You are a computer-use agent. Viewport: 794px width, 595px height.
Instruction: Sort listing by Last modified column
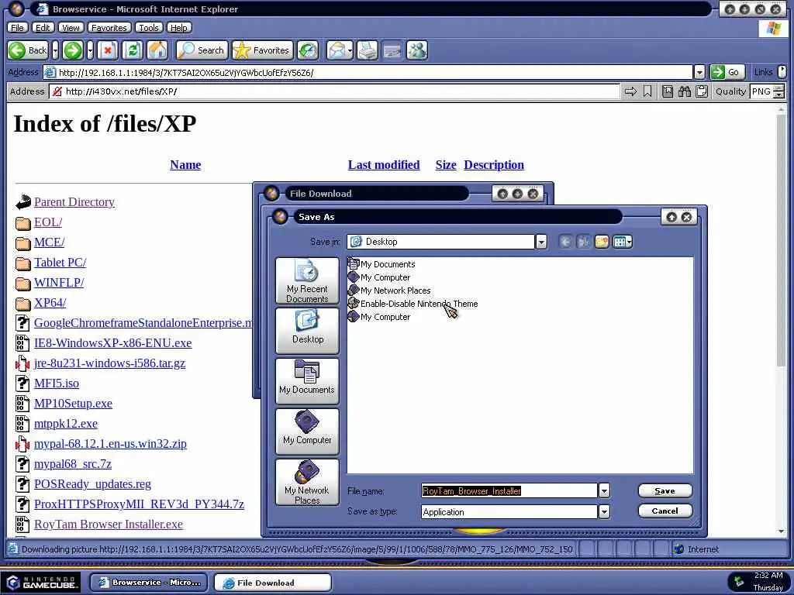384,165
